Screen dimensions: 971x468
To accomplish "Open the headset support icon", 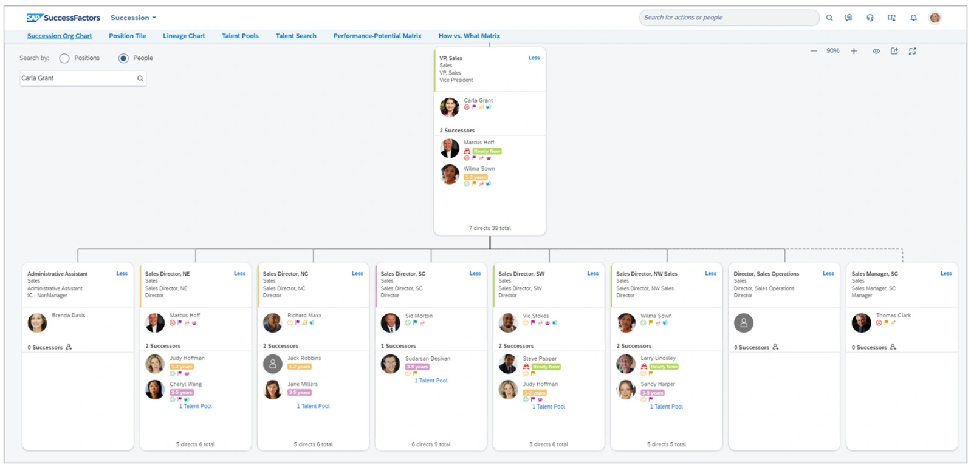I will [870, 18].
